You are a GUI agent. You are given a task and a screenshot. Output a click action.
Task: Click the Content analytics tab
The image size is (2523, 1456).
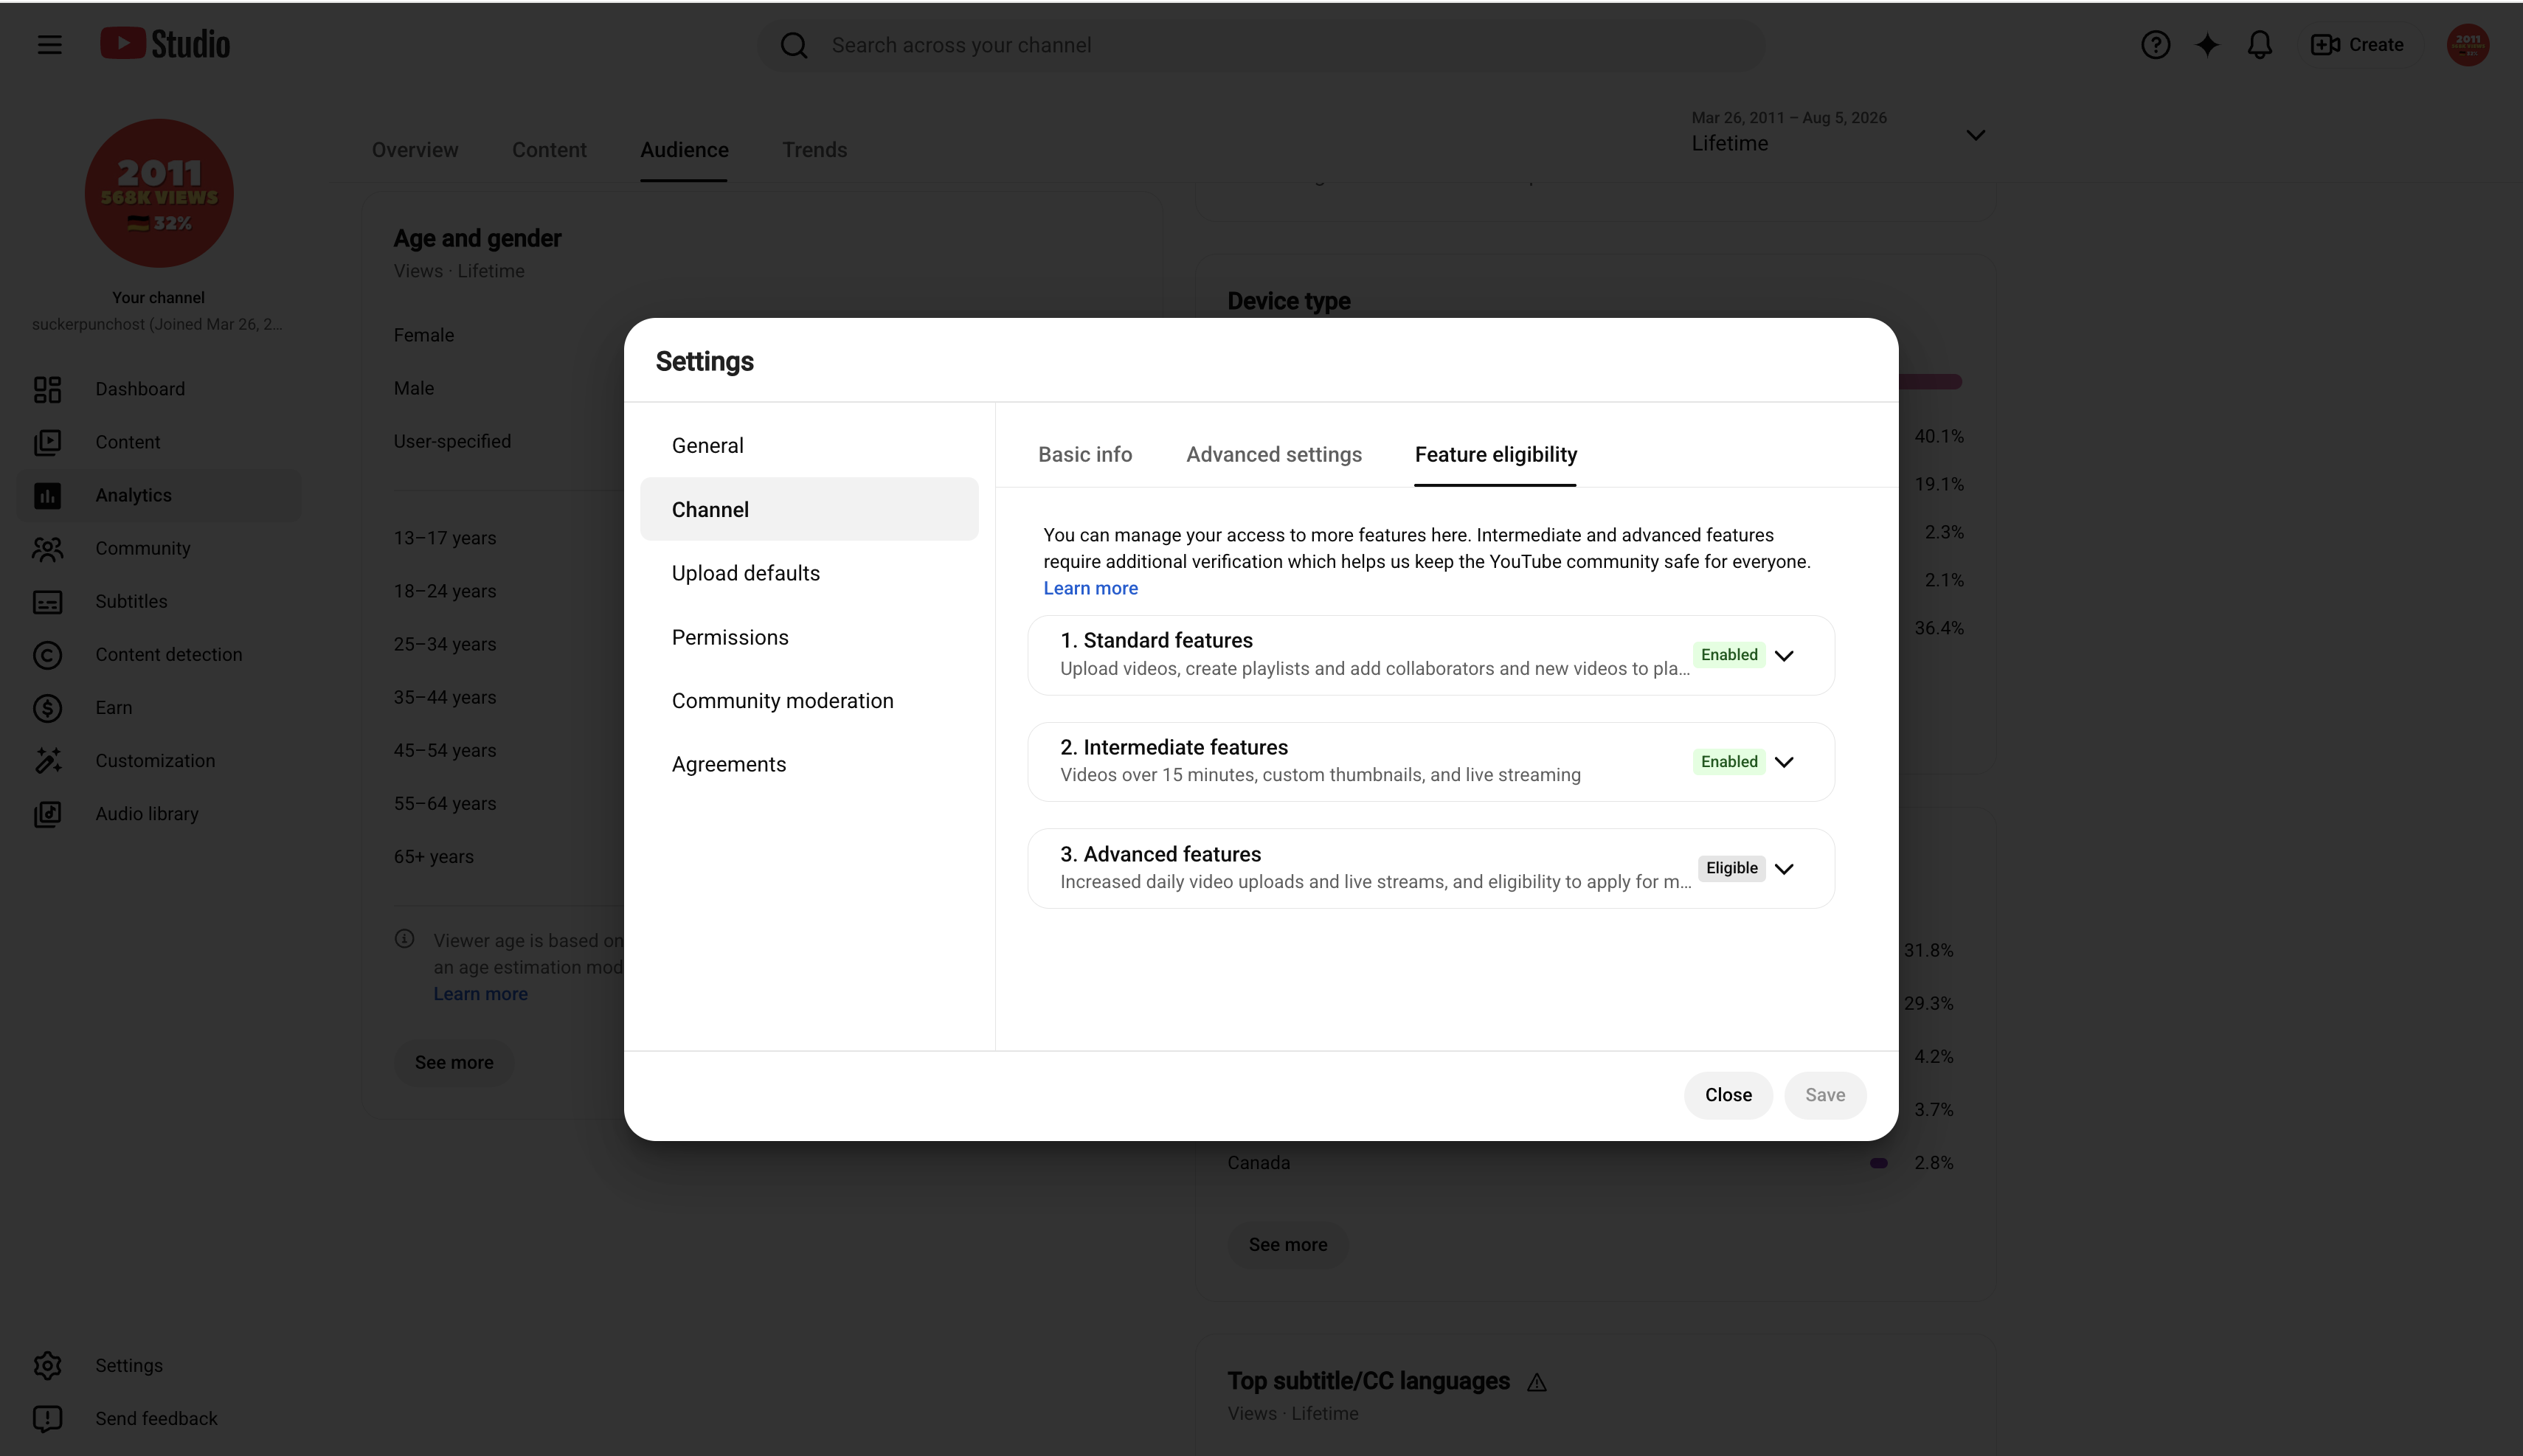[x=549, y=150]
